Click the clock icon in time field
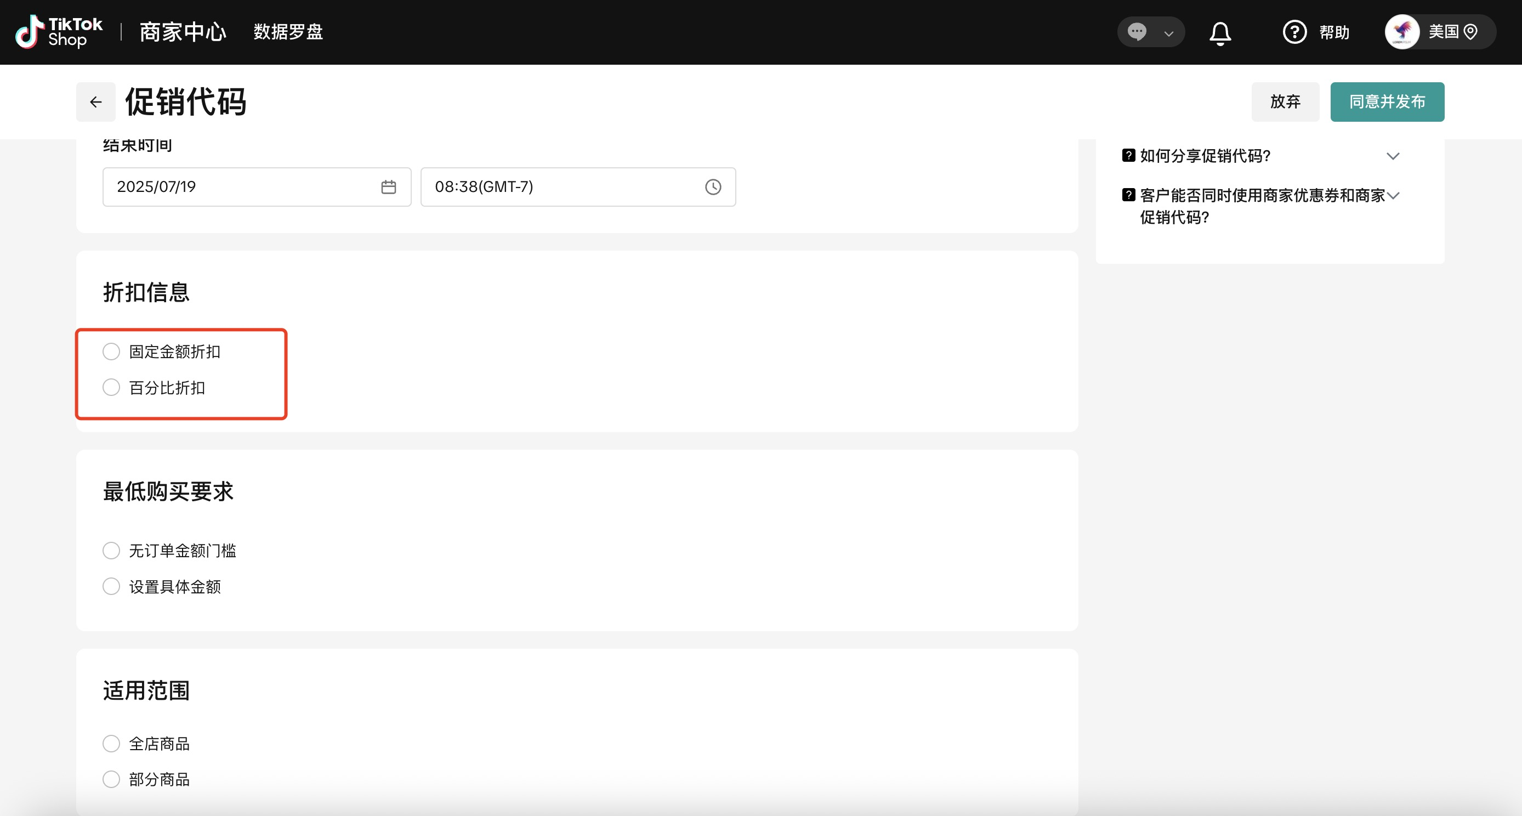1522x816 pixels. point(713,186)
